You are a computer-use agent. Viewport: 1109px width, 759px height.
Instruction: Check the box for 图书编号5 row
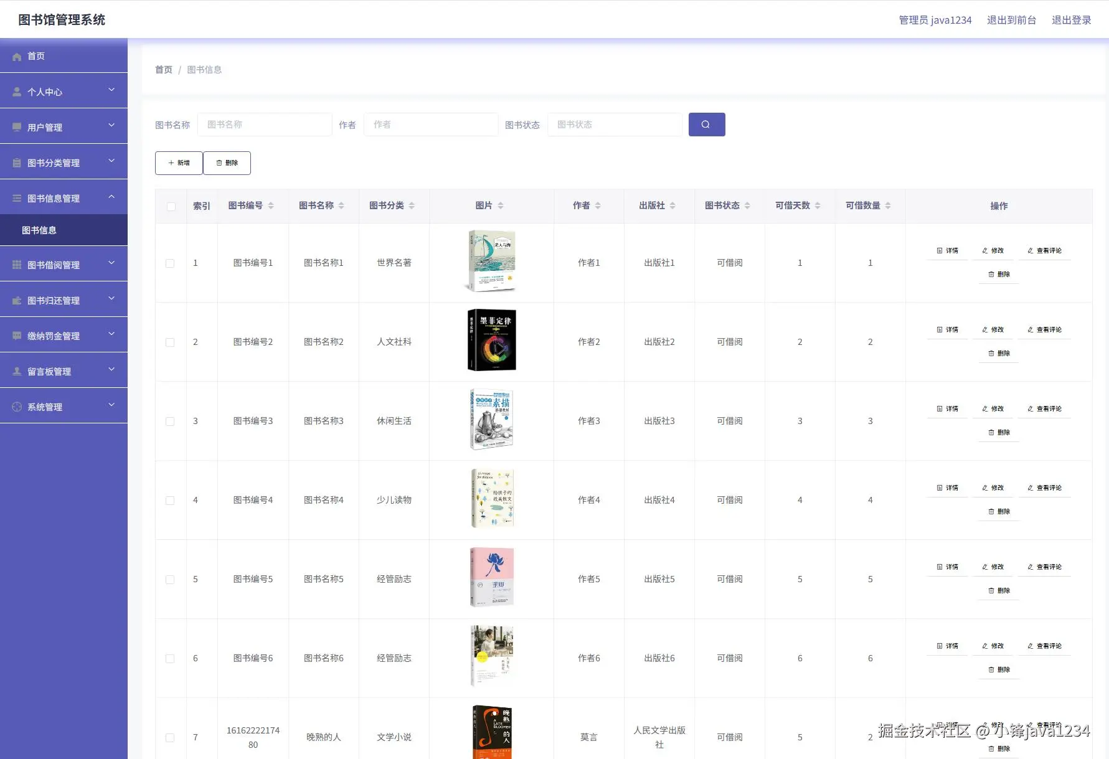coord(170,580)
